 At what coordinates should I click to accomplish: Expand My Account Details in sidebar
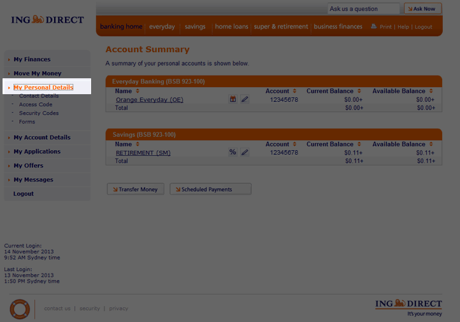42,137
